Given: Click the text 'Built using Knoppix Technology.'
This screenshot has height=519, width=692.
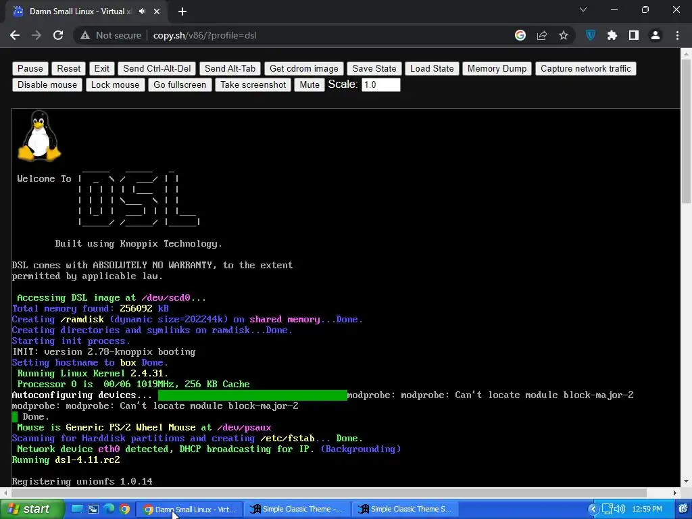Looking at the screenshot, I should pos(139,243).
